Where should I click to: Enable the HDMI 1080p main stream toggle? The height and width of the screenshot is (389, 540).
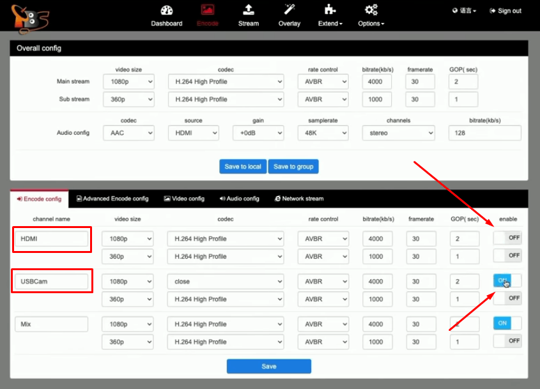507,238
